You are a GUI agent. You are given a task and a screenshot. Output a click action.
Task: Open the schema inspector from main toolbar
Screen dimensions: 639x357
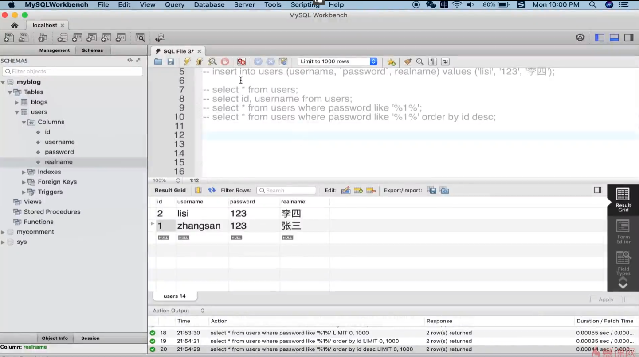click(x=43, y=38)
